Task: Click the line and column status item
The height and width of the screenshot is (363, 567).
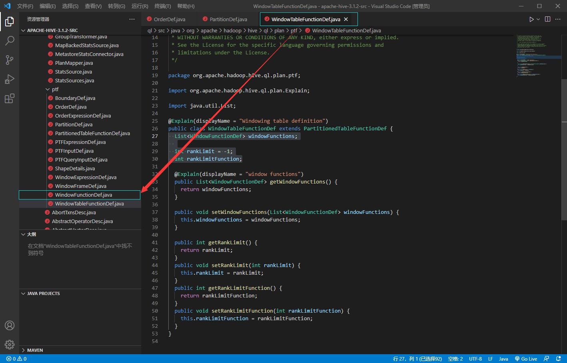Action: (x=417, y=359)
